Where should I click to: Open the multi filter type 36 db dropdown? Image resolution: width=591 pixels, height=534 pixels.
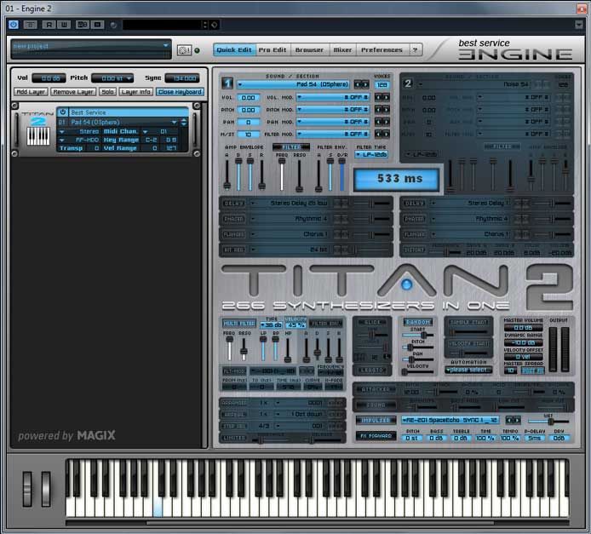coord(272,324)
